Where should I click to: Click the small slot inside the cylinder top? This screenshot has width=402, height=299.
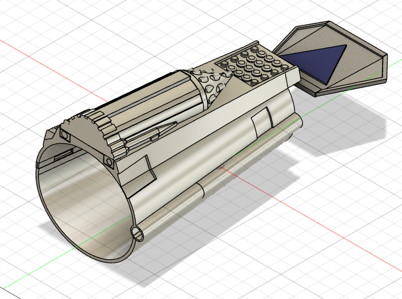[x=63, y=155]
